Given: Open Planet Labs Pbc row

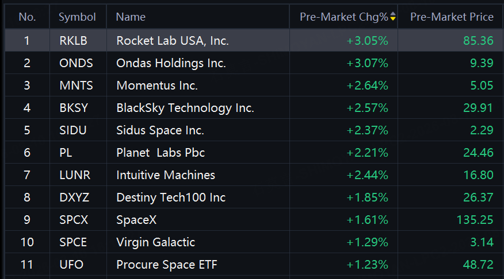Looking at the screenshot, I should pos(254,153).
